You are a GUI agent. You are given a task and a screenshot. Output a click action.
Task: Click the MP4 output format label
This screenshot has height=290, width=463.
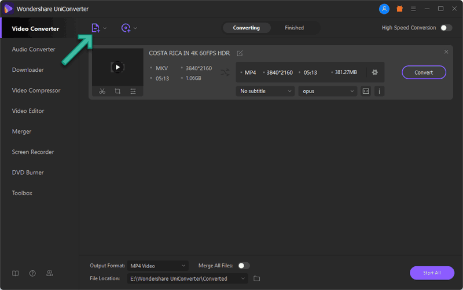(x=250, y=73)
